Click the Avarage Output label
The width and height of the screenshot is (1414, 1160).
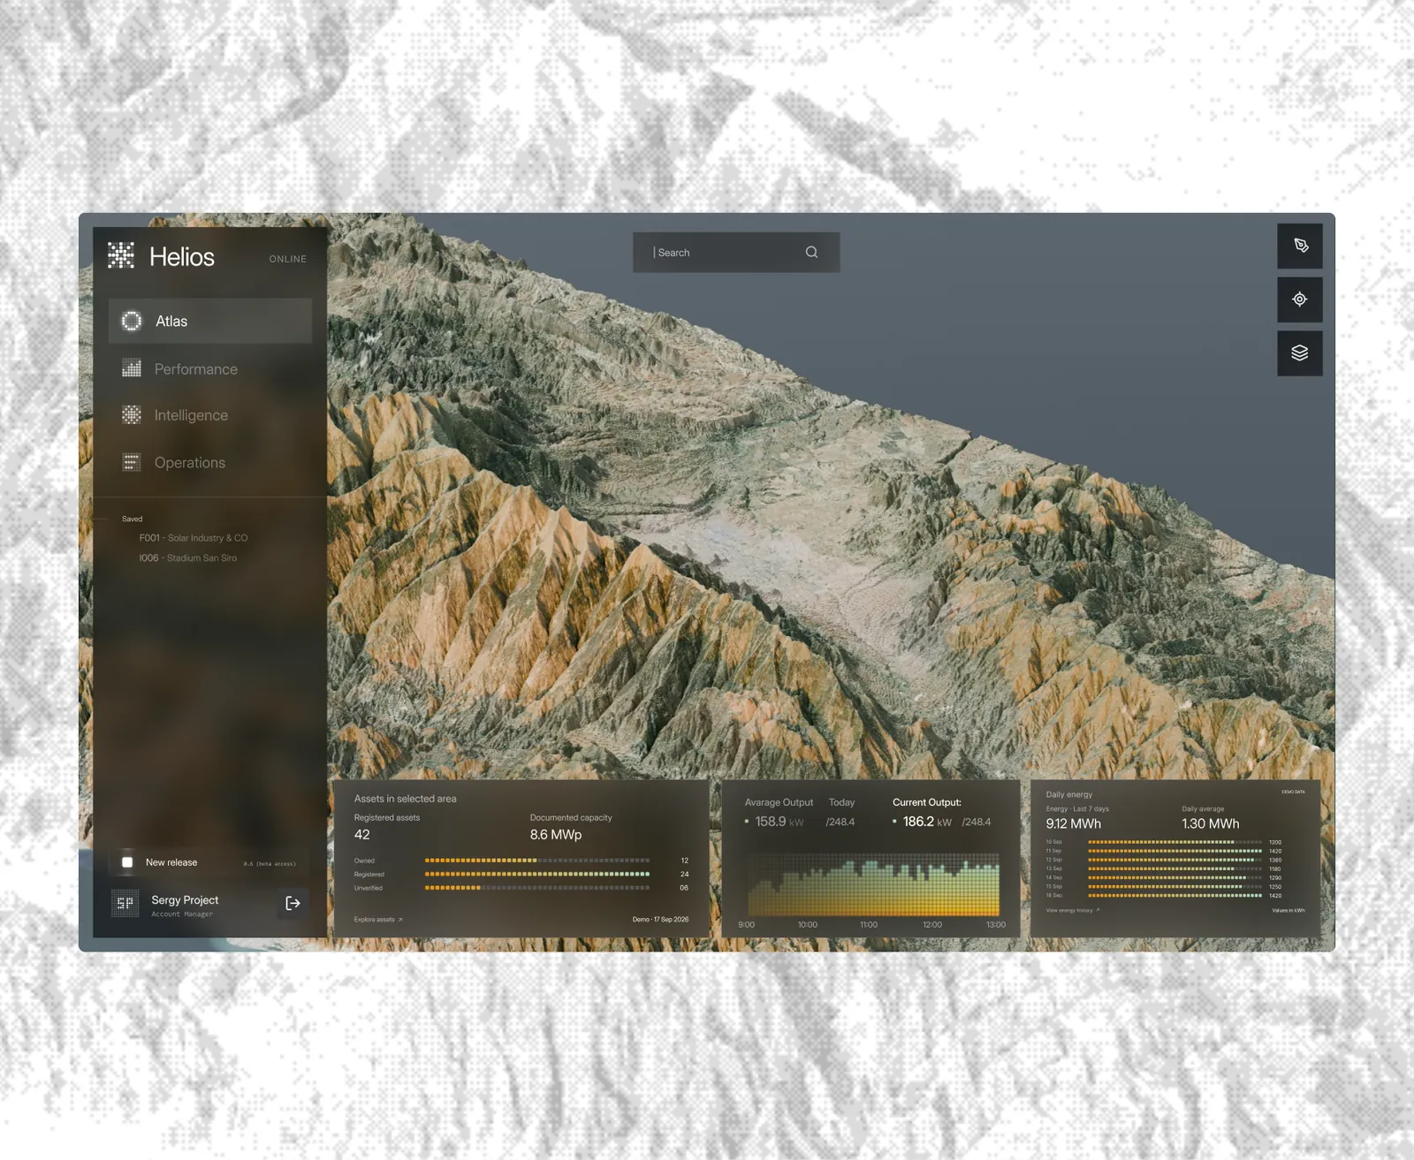779,802
